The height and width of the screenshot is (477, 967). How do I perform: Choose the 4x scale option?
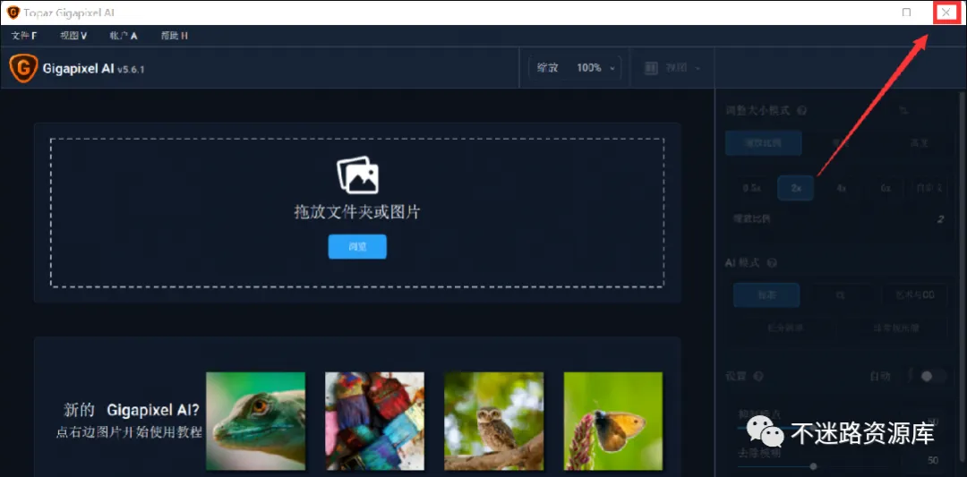841,188
